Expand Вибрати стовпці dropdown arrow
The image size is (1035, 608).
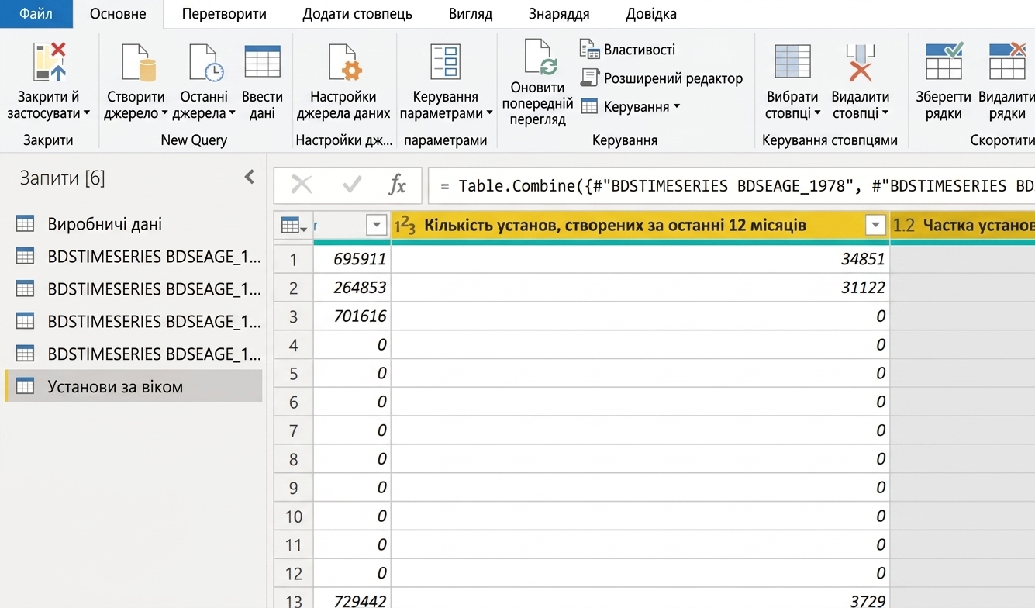tap(817, 113)
